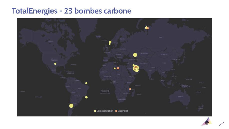The width and height of the screenshot is (229, 129).
Task: Select the yellow marker in northern Russia
Action: coord(146,27)
